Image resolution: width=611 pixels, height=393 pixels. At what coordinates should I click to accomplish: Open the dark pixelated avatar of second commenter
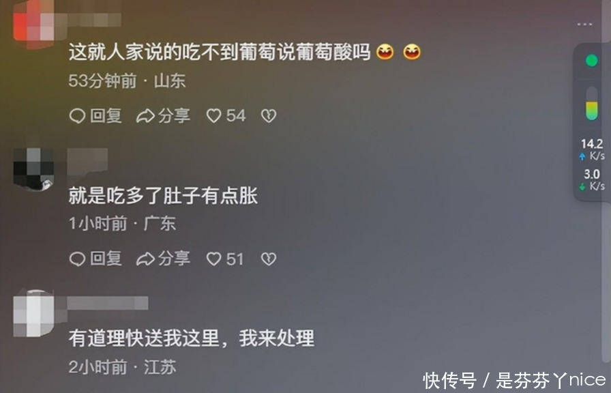(x=33, y=169)
